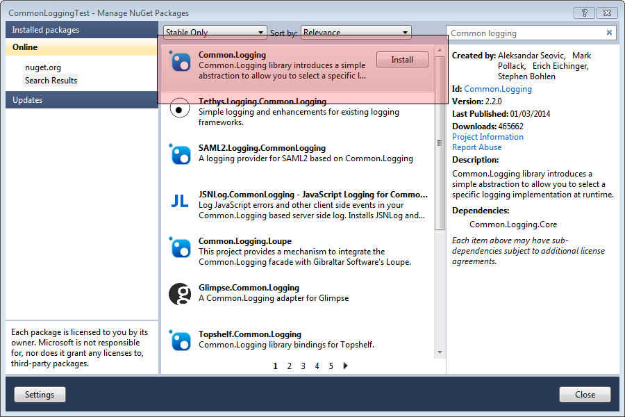Select the Topshelf.Common.Logging title
625x417 pixels.
pos(250,334)
